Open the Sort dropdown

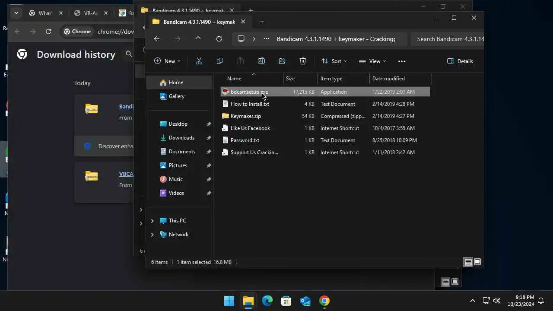point(334,61)
